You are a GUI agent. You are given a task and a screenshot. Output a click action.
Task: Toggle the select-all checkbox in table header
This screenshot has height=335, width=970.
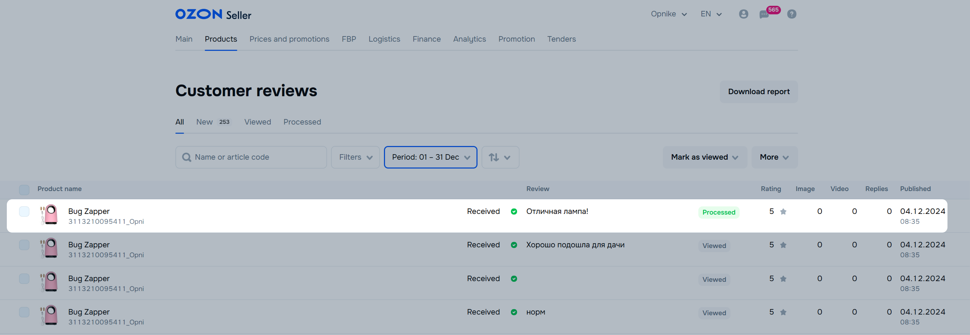pyautogui.click(x=24, y=190)
